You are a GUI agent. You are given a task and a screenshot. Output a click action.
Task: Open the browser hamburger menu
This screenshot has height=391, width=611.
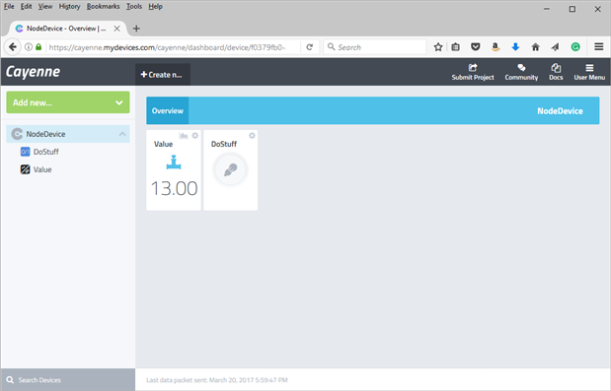click(x=599, y=47)
